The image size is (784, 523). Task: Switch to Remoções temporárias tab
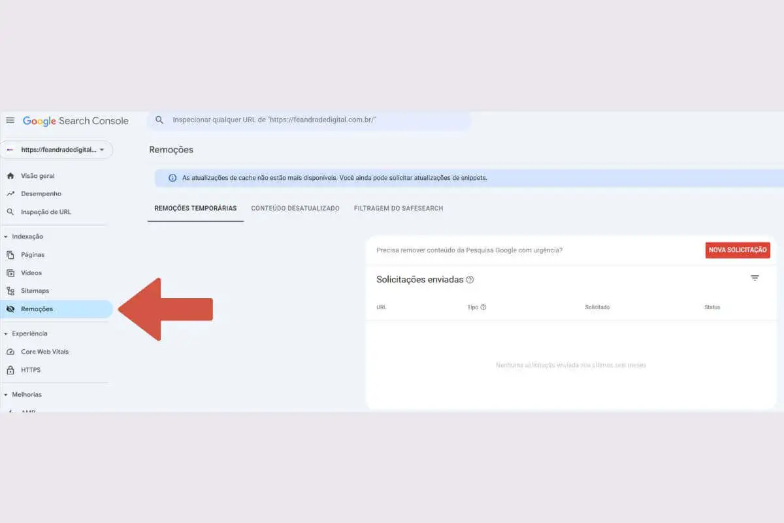(195, 208)
